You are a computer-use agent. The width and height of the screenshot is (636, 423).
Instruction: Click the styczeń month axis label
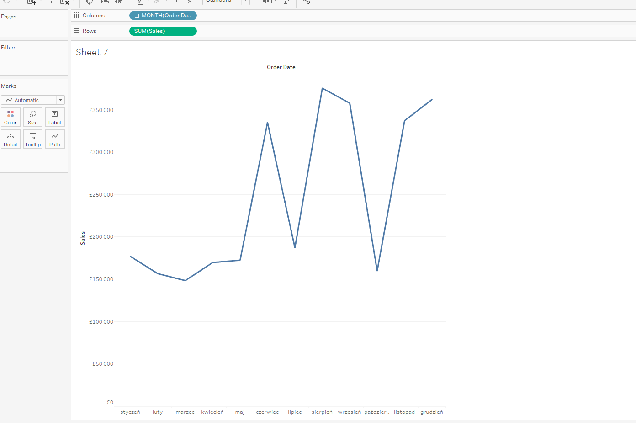pyautogui.click(x=130, y=412)
